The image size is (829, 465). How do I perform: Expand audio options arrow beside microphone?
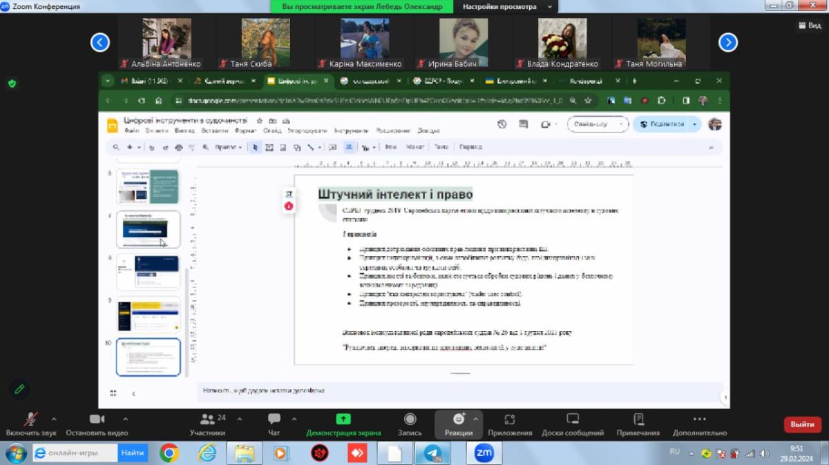[x=54, y=419]
